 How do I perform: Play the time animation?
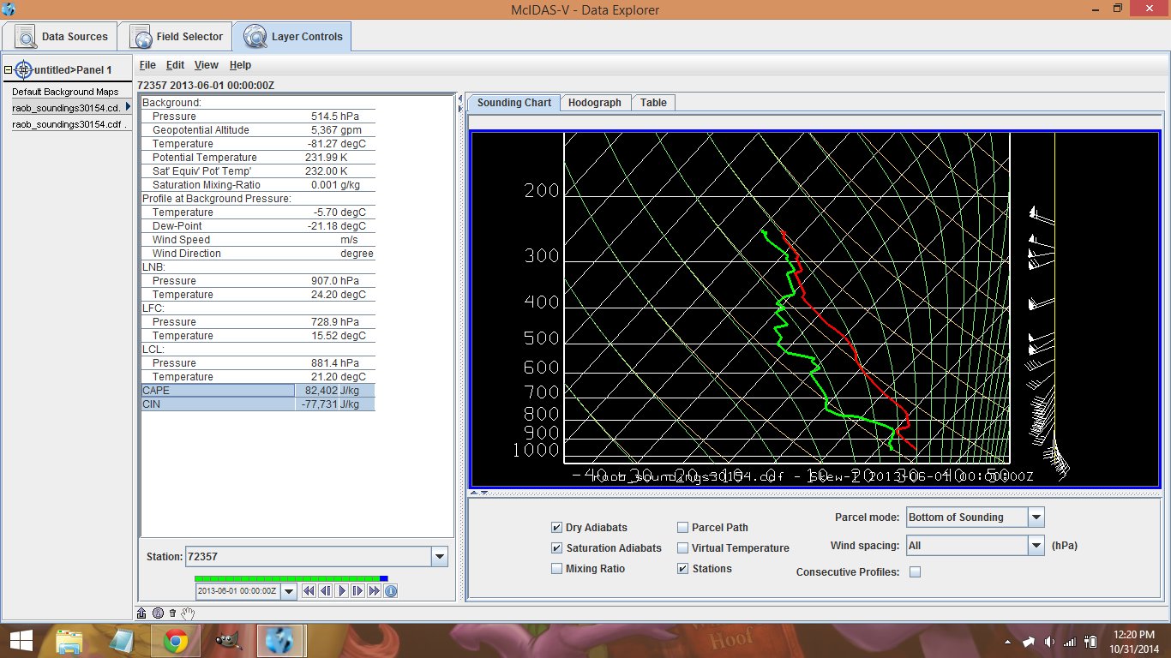click(342, 591)
